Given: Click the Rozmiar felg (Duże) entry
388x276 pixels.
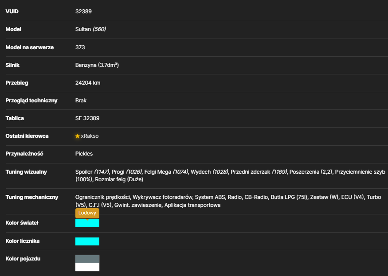Looking at the screenshot, I should coord(119,179).
